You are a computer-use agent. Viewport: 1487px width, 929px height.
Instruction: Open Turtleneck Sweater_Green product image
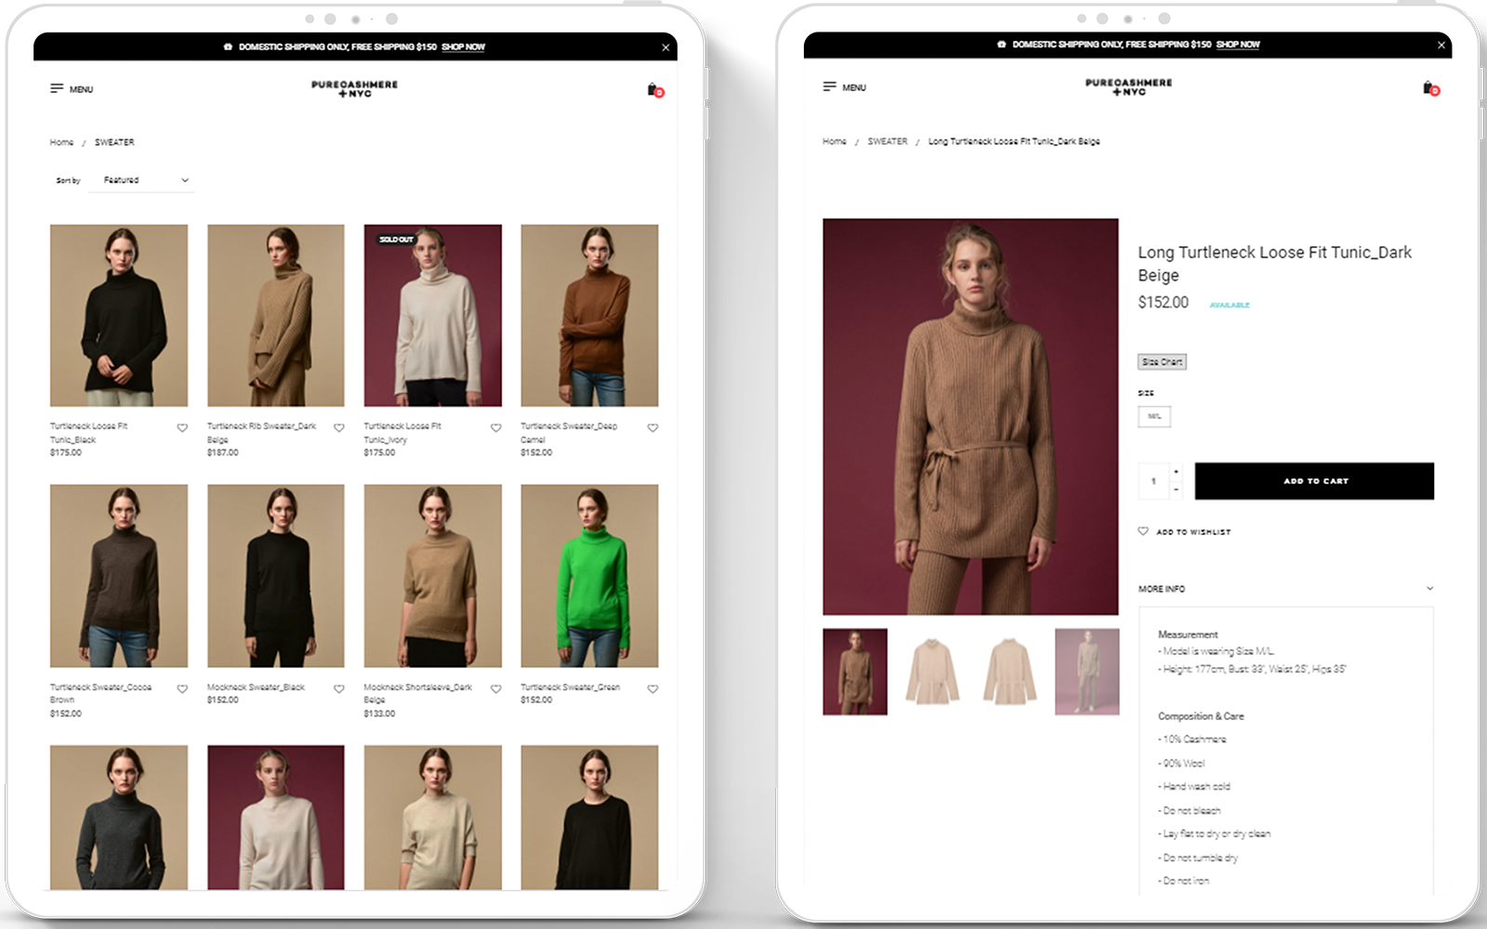590,576
